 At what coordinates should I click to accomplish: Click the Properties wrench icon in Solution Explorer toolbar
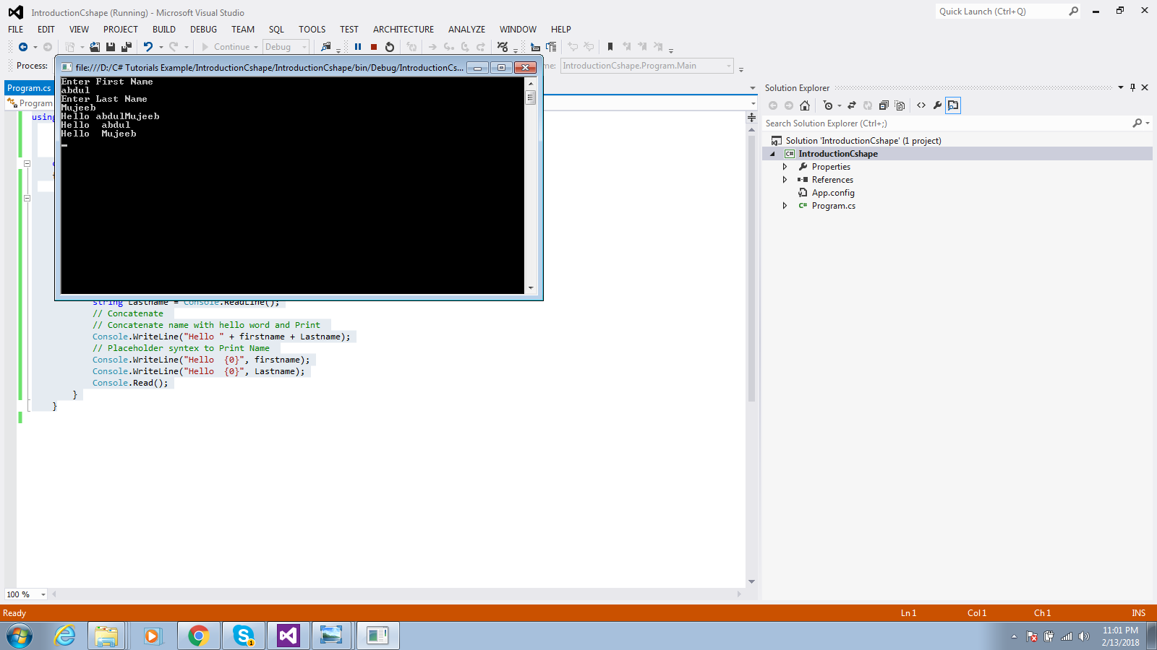point(938,105)
